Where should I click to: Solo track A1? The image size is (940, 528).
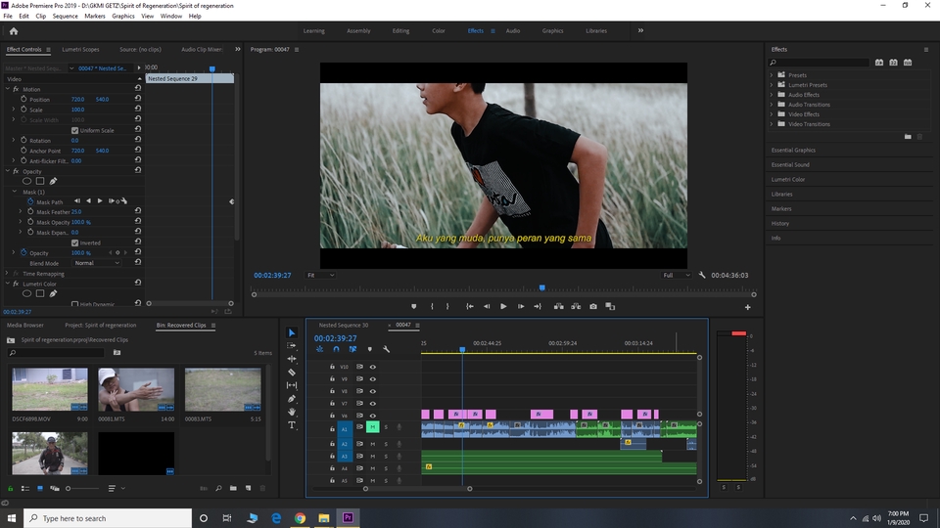[x=386, y=427]
